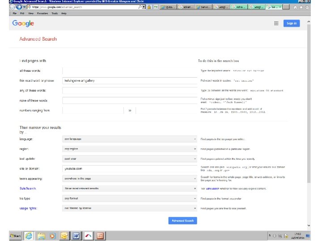Click the exact word or phrase field
This screenshot has height=241, width=322.
(130, 80)
